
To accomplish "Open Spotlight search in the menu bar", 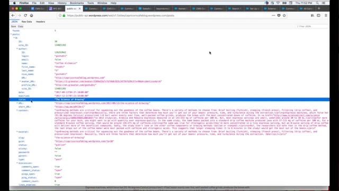I will [x=317, y=3].
